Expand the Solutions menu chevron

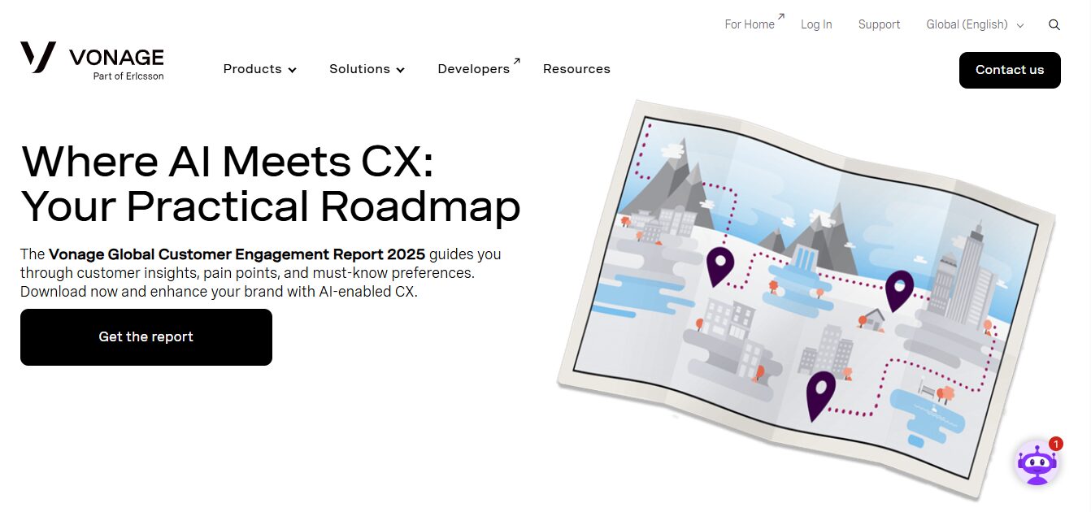tap(400, 70)
